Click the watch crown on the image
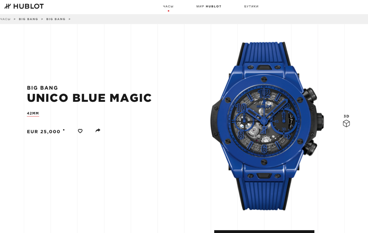This screenshot has width=368, height=233. pyautogui.click(x=319, y=122)
